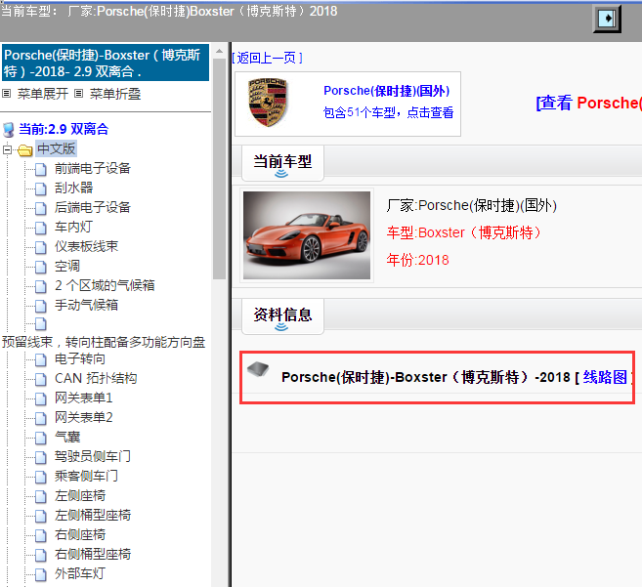The width and height of the screenshot is (642, 587).
Task: Open 乘客侧车门 entry
Action: point(86,476)
